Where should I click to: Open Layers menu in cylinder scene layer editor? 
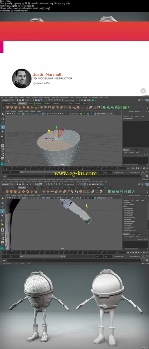coord(125,153)
